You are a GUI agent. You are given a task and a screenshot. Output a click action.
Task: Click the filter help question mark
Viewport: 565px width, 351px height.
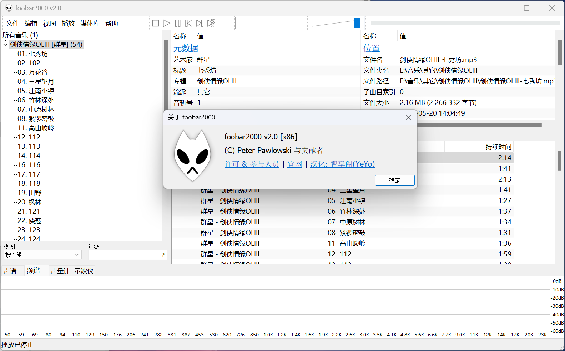(163, 255)
